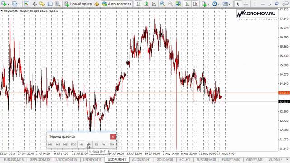Set chart period to MN

pyautogui.click(x=112, y=144)
